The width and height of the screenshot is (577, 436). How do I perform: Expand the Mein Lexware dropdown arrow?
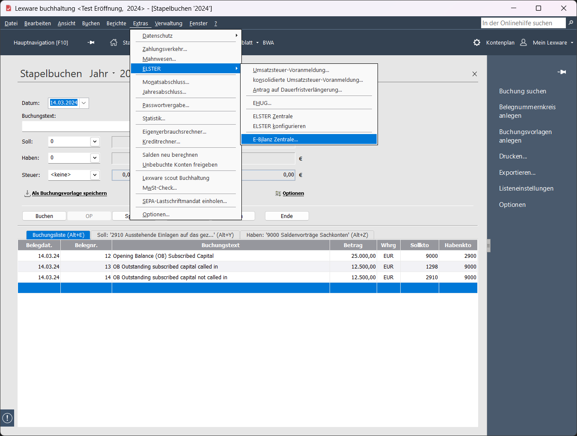click(572, 42)
